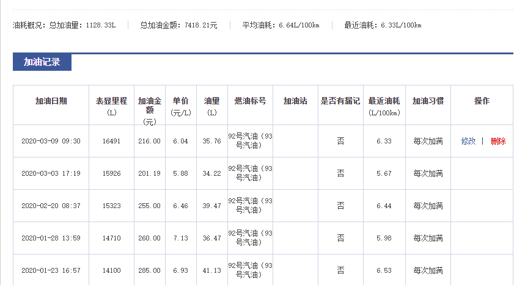Click the red 删除 link
This screenshot has width=514, height=285.
pos(498,141)
